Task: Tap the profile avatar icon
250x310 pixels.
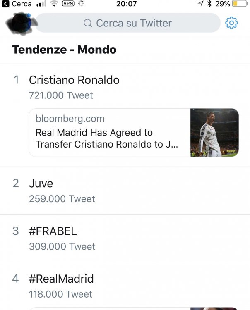Action: 21,23
